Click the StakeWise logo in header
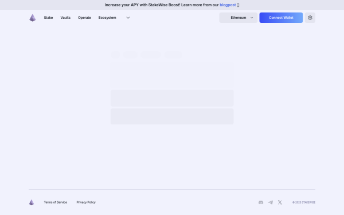 33,18
